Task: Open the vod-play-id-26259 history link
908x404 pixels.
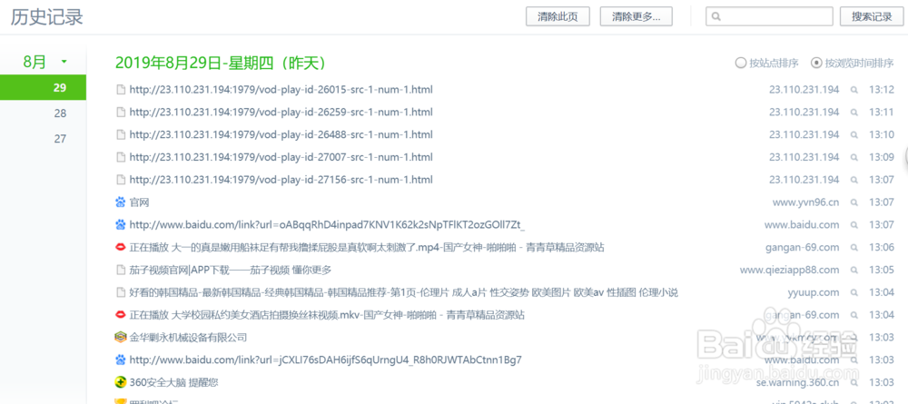Action: (x=281, y=113)
